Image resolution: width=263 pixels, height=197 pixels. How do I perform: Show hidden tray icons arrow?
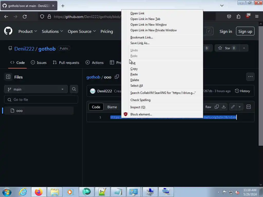click(218, 192)
